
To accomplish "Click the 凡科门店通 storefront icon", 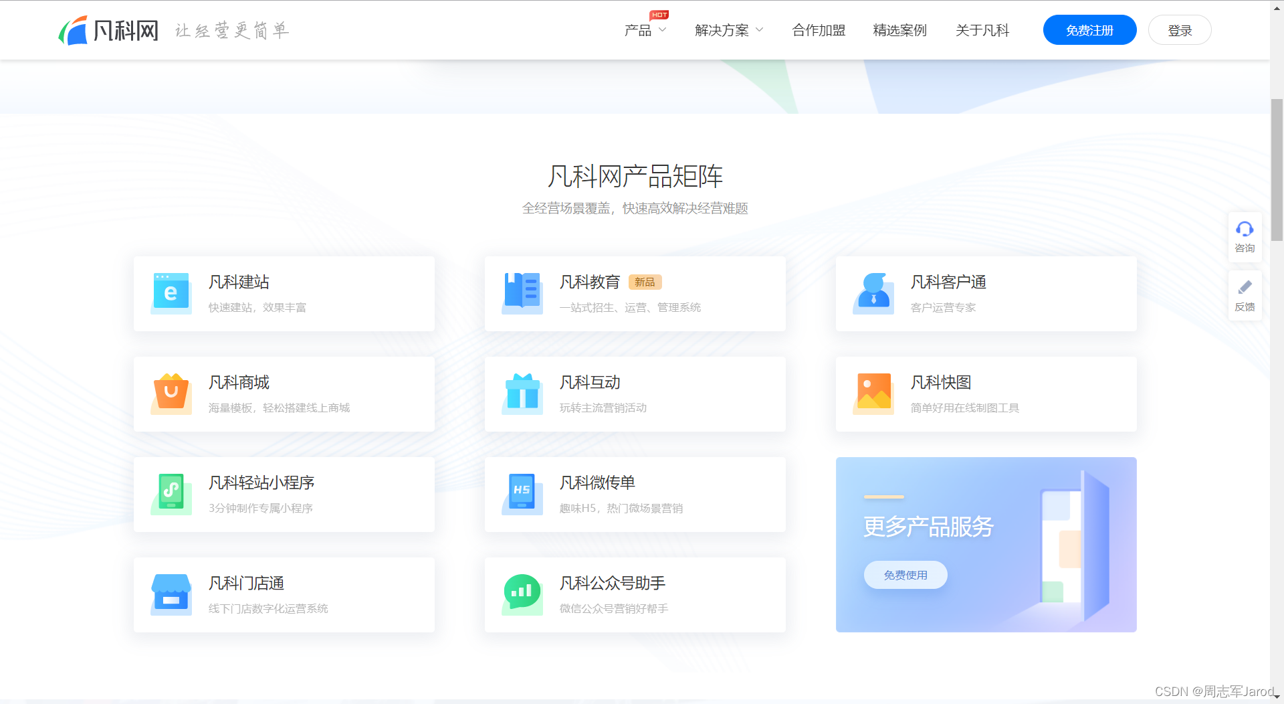I will tap(171, 594).
